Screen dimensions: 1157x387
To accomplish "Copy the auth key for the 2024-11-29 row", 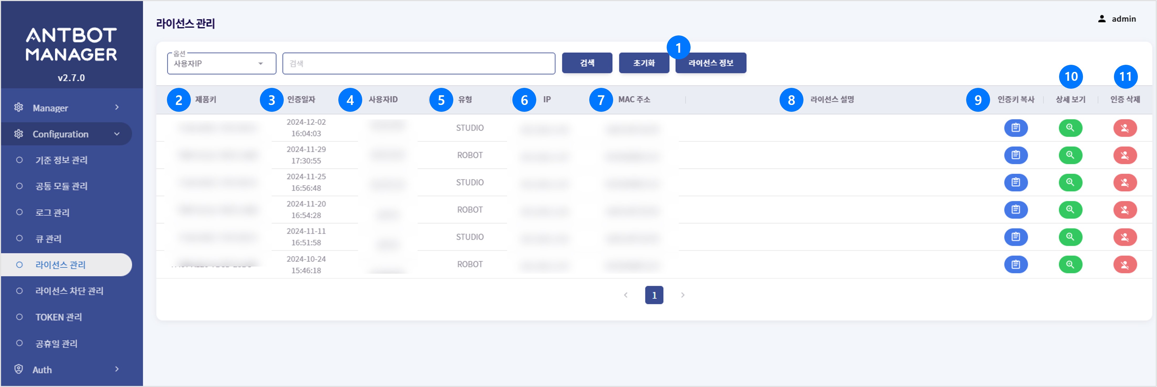I will click(x=1016, y=155).
